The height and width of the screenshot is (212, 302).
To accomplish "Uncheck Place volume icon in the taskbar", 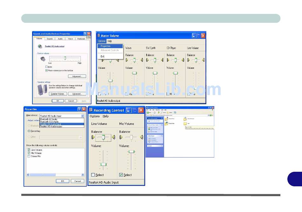I will [47, 70].
